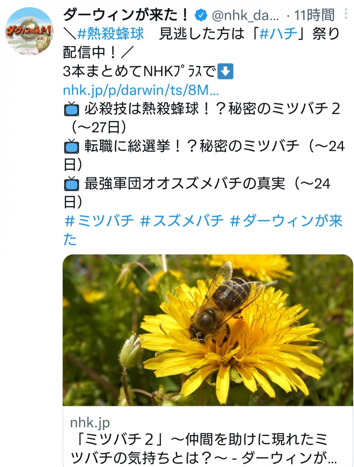The height and width of the screenshot is (467, 354).
Task: Open the tweet's three-dot more menu
Action: (x=346, y=14)
